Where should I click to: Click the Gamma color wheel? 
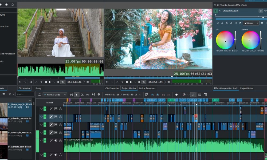(x=250, y=40)
